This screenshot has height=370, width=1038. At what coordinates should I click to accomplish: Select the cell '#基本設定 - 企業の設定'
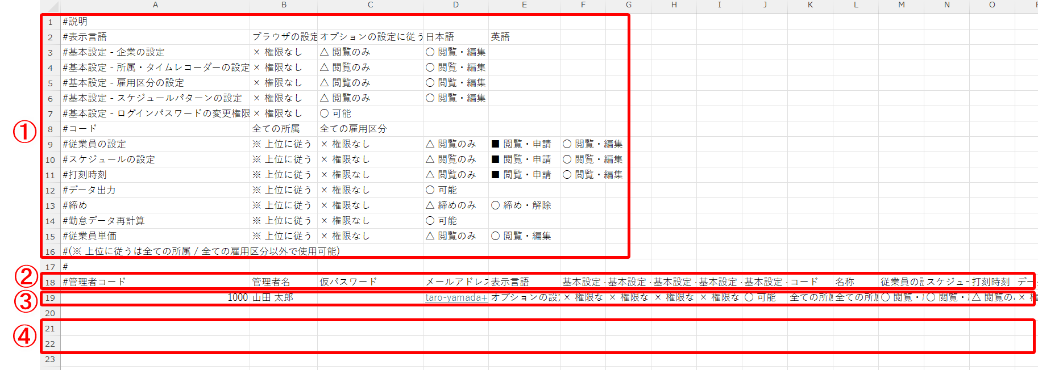point(155,52)
